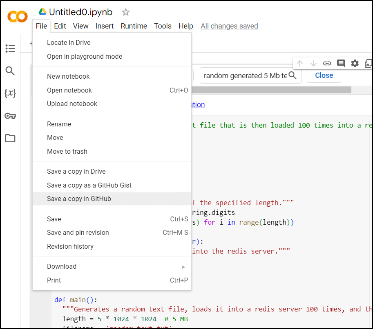Click Save in the File menu
The width and height of the screenshot is (373, 329).
[112, 219]
